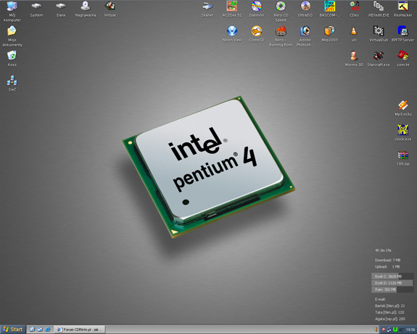Click the green U tray icon
Image resolution: width=417 pixels, height=334 pixels.
click(x=395, y=330)
